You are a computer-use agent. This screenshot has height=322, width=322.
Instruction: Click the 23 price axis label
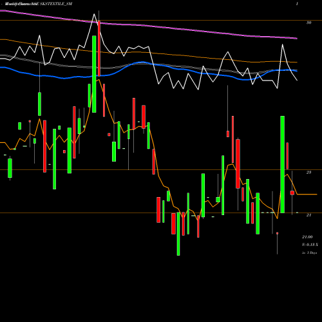point(308,173)
